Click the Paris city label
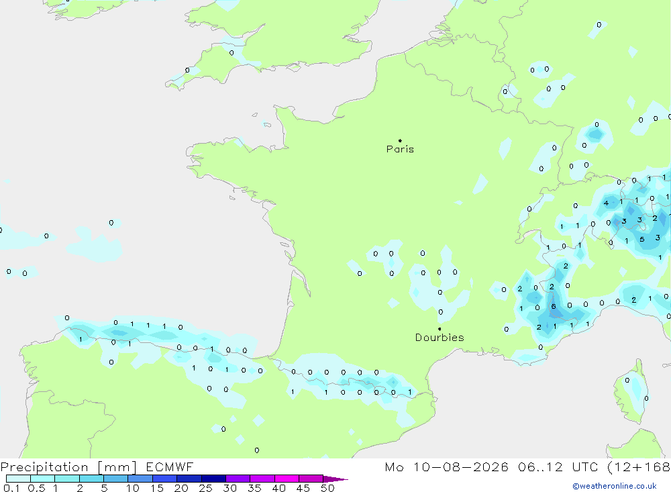The height and width of the screenshot is (492, 671). tap(400, 149)
